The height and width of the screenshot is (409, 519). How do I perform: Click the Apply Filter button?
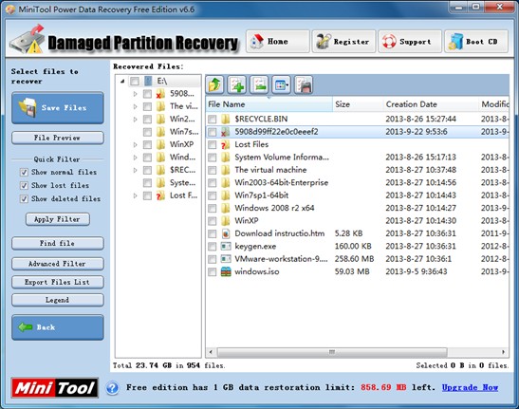58,219
